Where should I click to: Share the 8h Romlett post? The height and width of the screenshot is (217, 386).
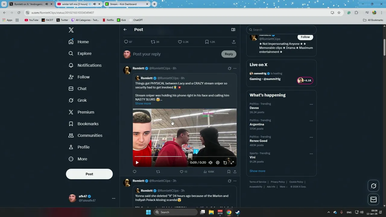coord(235,171)
